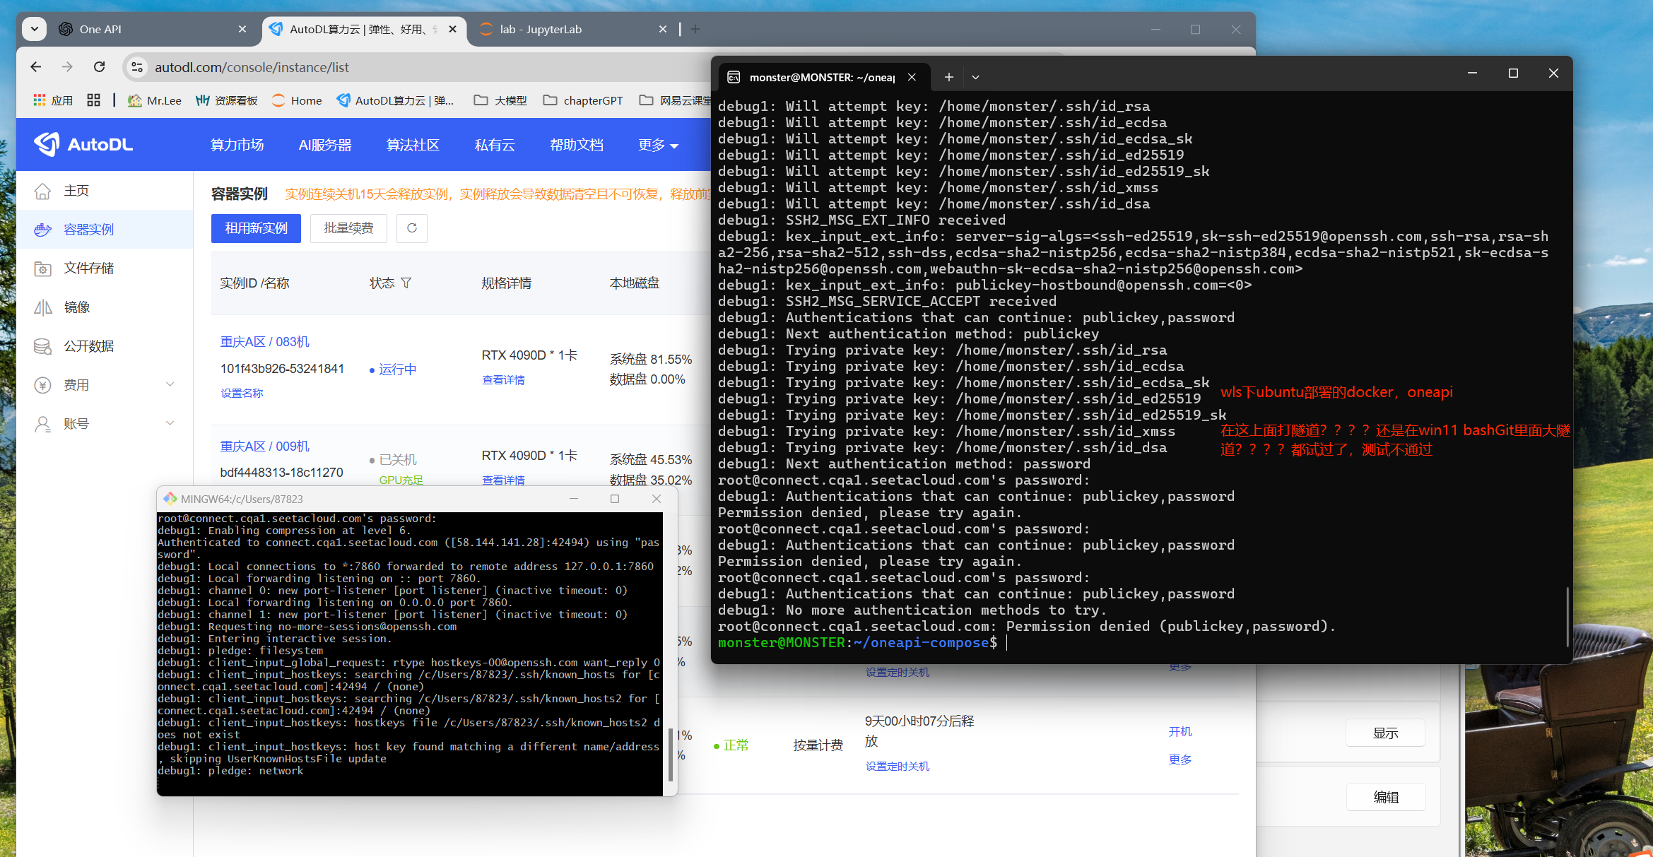Click the browser back arrow

pos(36,67)
